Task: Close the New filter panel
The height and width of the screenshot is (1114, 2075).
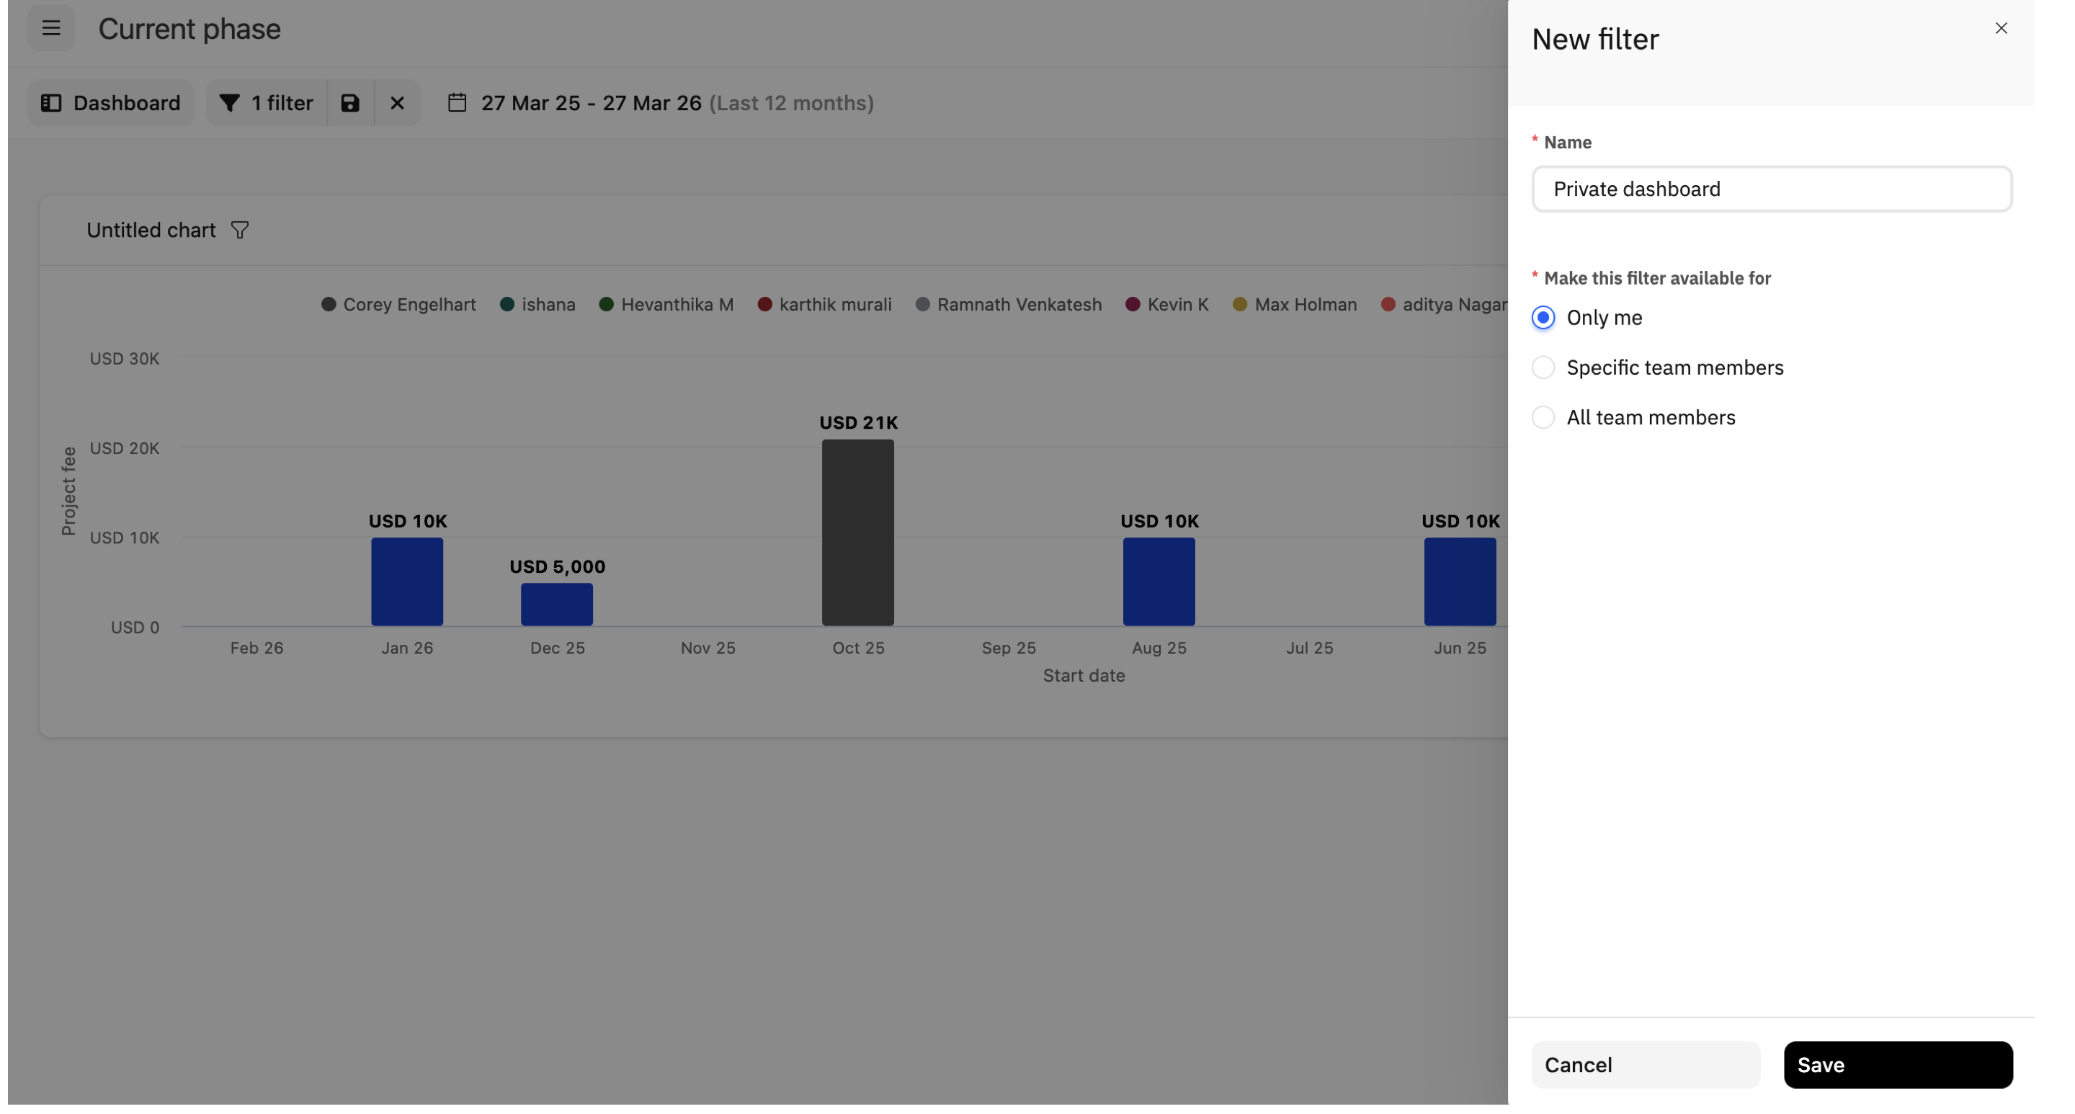Action: 2001,28
